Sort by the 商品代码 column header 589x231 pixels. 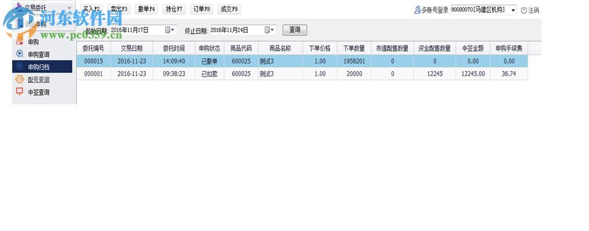point(241,48)
